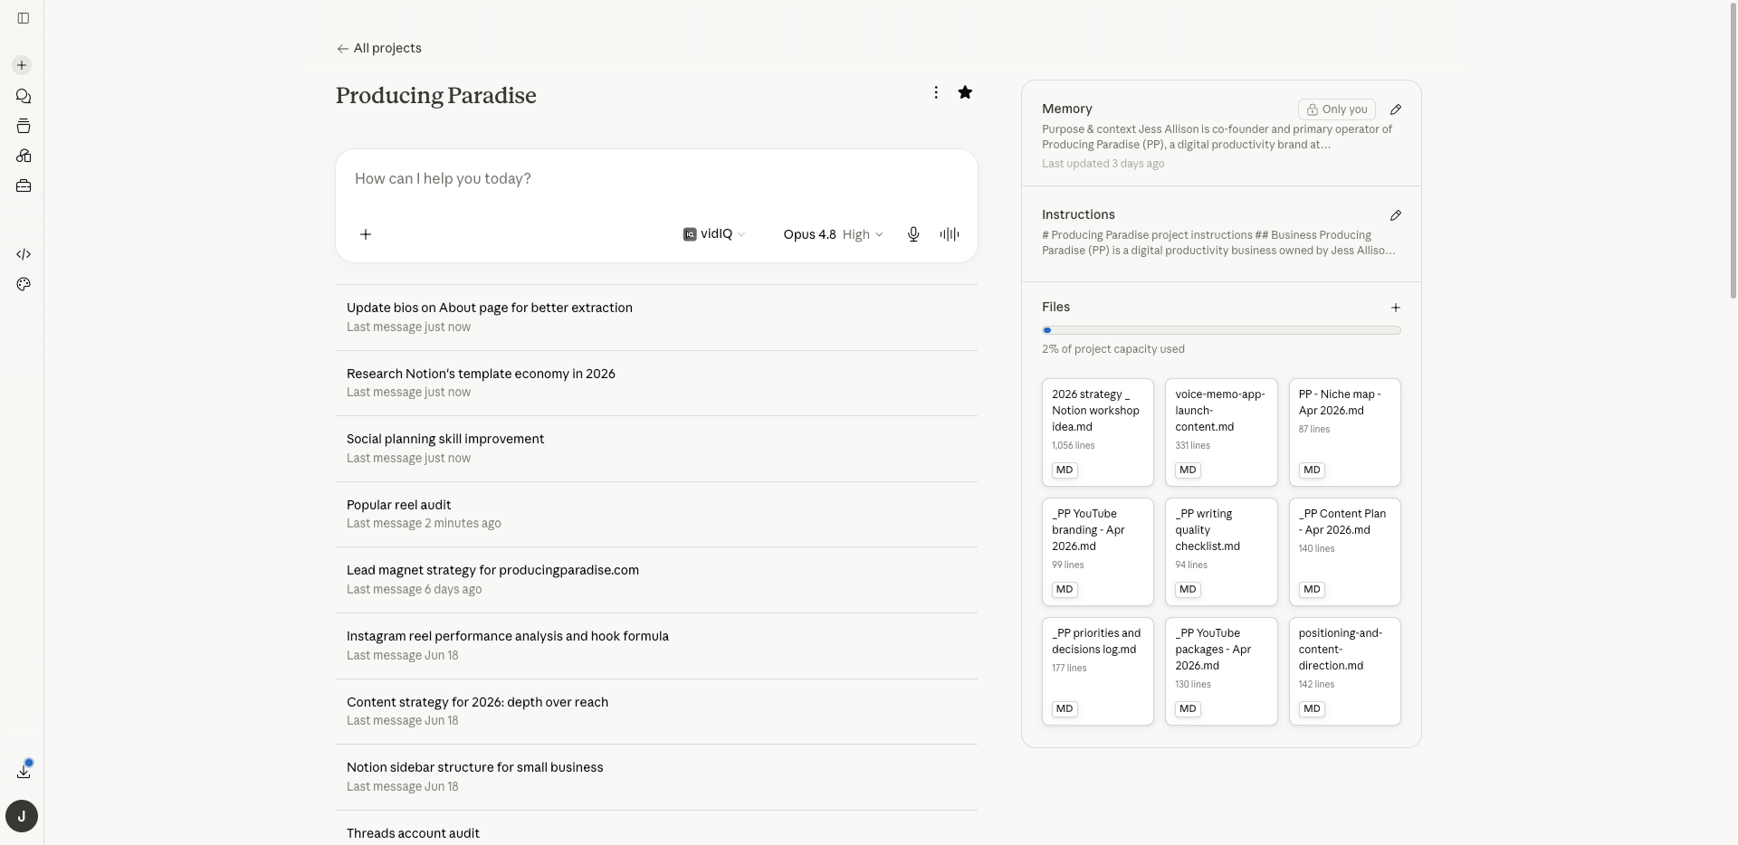Click the Only you visibility button
The width and height of the screenshot is (1738, 845).
(1336, 109)
